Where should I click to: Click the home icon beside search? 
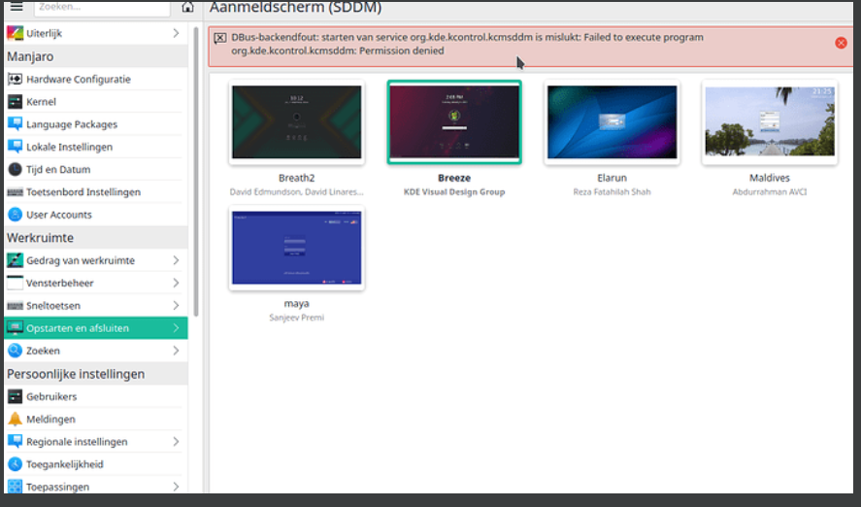[188, 7]
